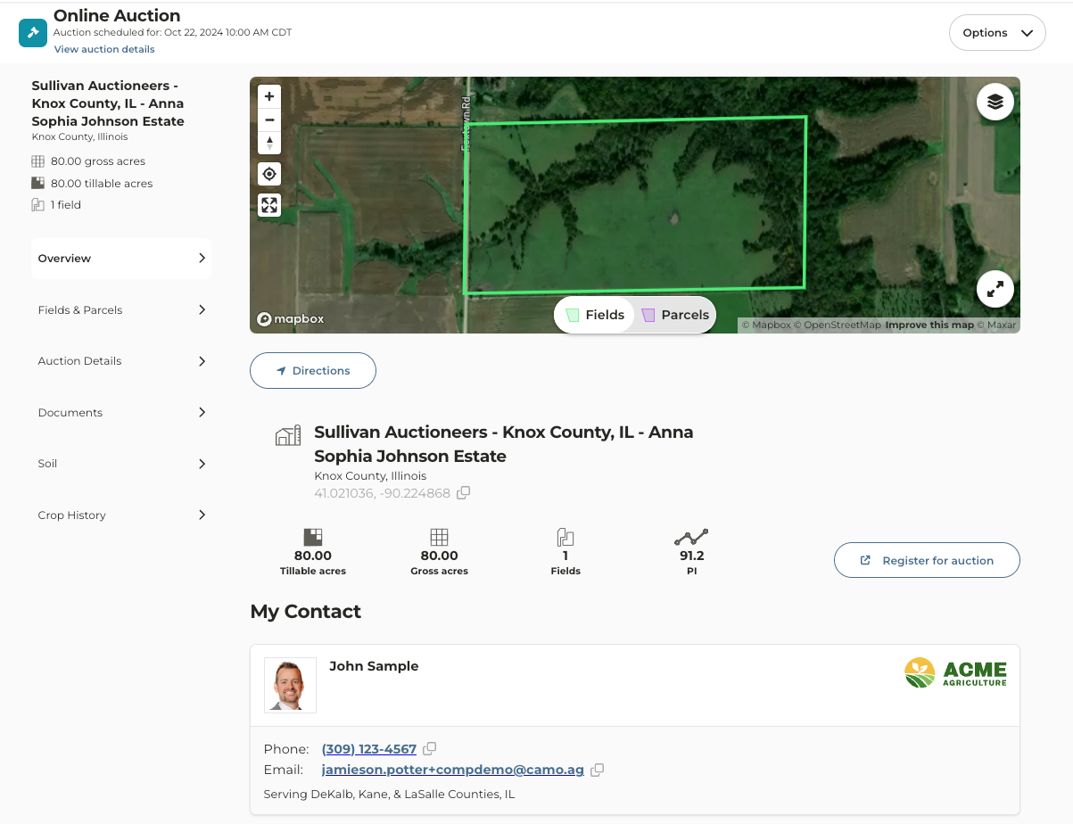Click the 91.2 PI value
The image size is (1073, 824).
point(691,556)
